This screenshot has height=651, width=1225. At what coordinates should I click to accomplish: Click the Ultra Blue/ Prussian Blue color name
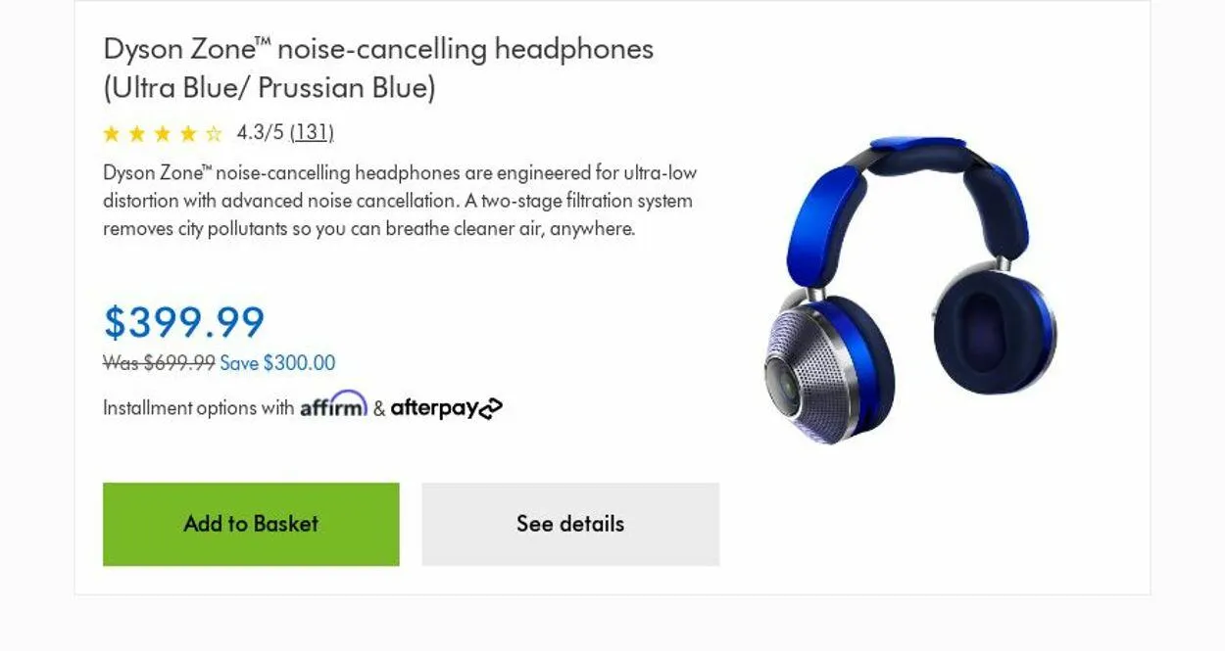tap(269, 88)
